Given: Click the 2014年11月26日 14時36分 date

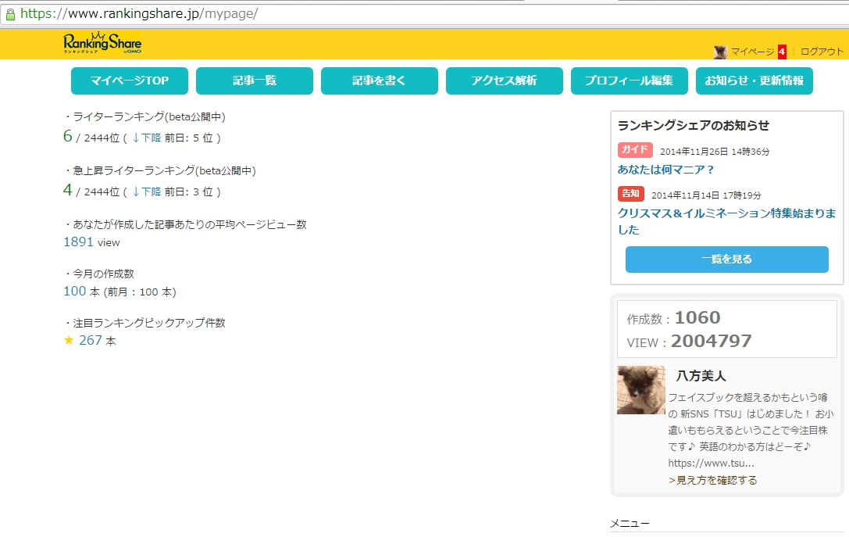Looking at the screenshot, I should pos(715,152).
